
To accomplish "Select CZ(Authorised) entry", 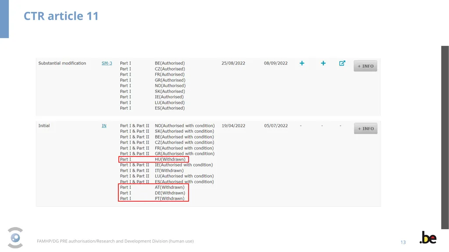I will click(170, 69).
